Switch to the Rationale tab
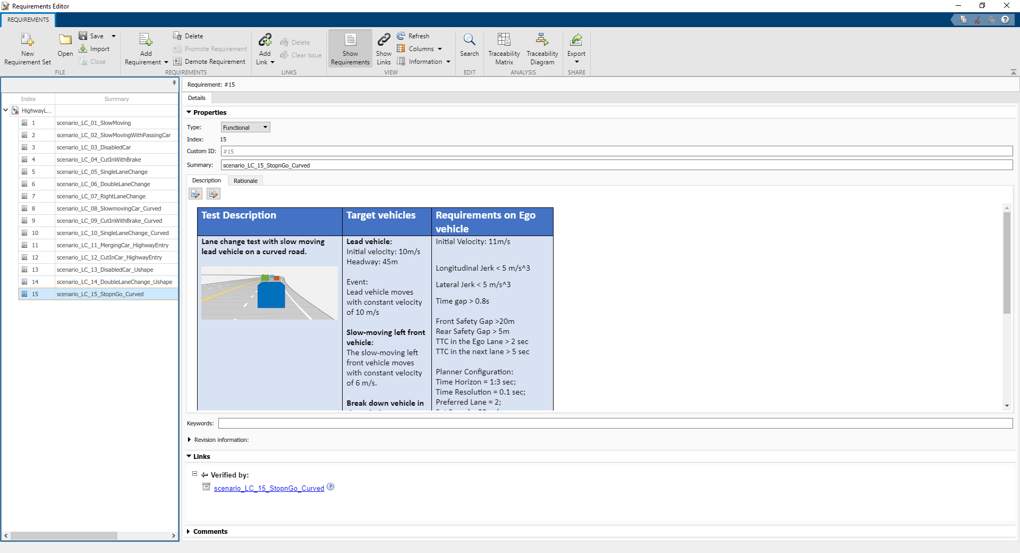 (x=245, y=181)
